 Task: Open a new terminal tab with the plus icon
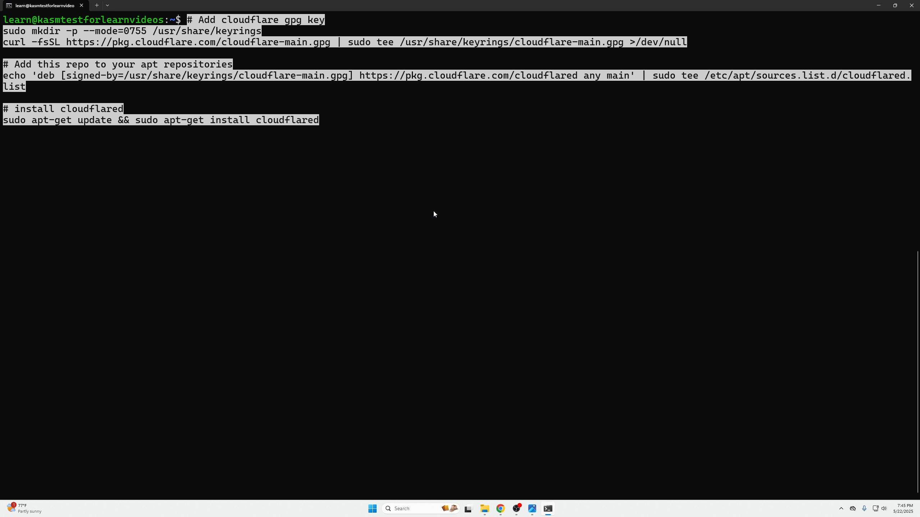pyautogui.click(x=96, y=5)
